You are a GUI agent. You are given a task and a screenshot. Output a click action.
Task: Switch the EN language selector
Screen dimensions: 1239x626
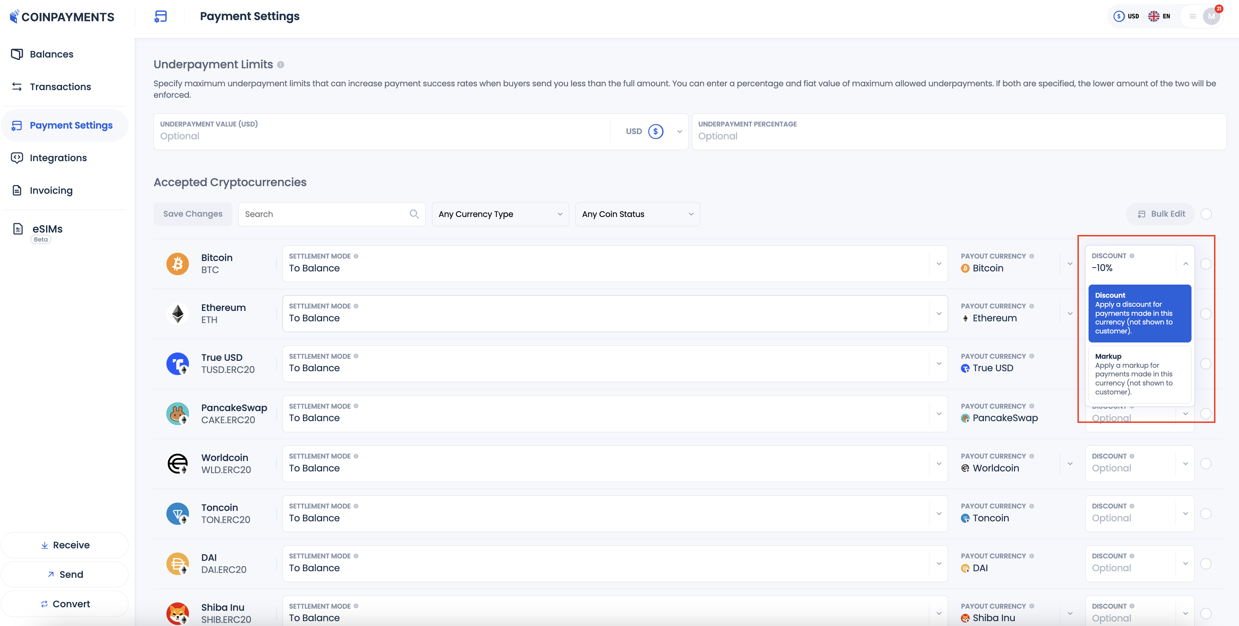coord(1159,16)
